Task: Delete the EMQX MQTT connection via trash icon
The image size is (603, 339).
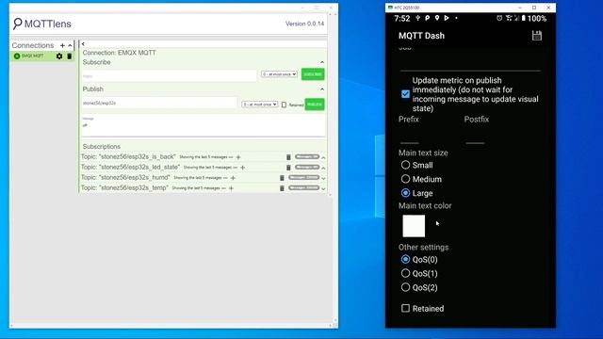Action: [69, 56]
